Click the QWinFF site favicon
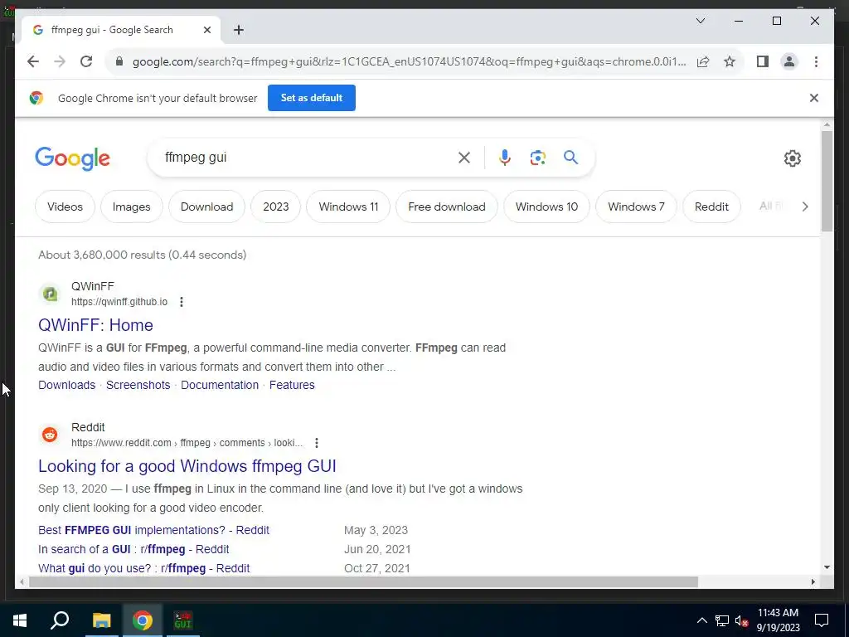This screenshot has width=849, height=637. coord(50,294)
